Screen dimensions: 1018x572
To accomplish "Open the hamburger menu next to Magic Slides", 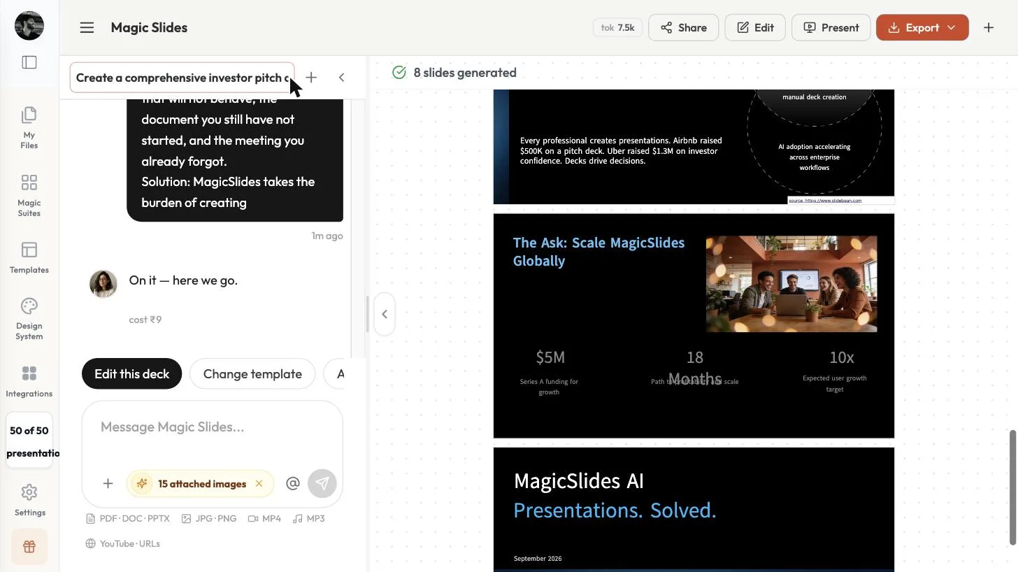I will click(x=87, y=27).
